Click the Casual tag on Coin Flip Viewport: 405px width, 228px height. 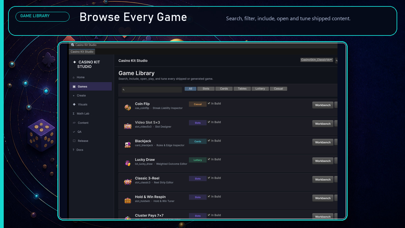point(198,104)
